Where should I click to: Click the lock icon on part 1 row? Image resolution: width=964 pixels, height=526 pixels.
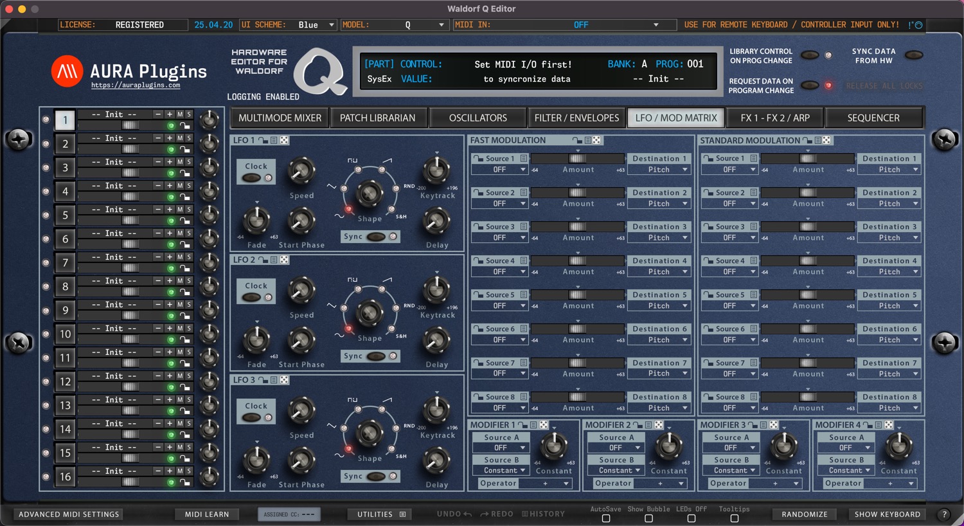[184, 126]
